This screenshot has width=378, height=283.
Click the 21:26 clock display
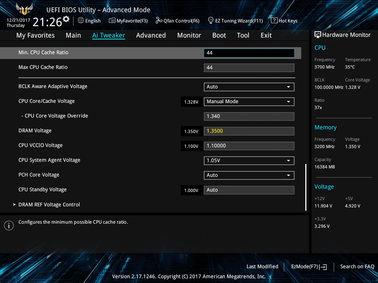coord(47,22)
